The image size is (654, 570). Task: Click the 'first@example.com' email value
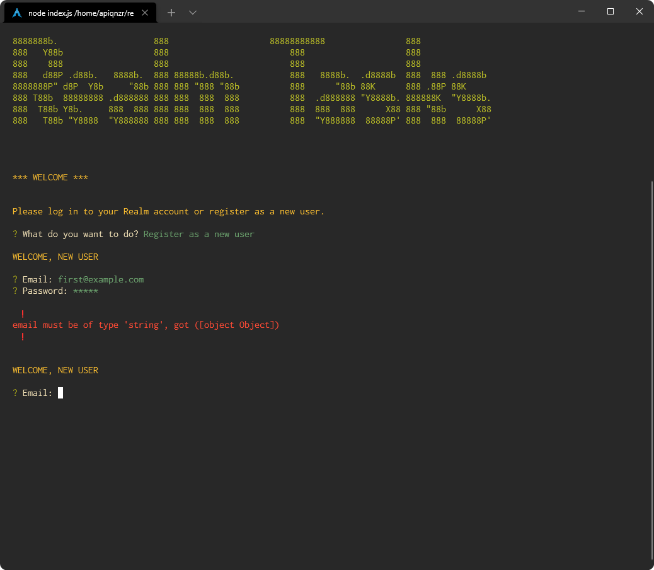101,279
